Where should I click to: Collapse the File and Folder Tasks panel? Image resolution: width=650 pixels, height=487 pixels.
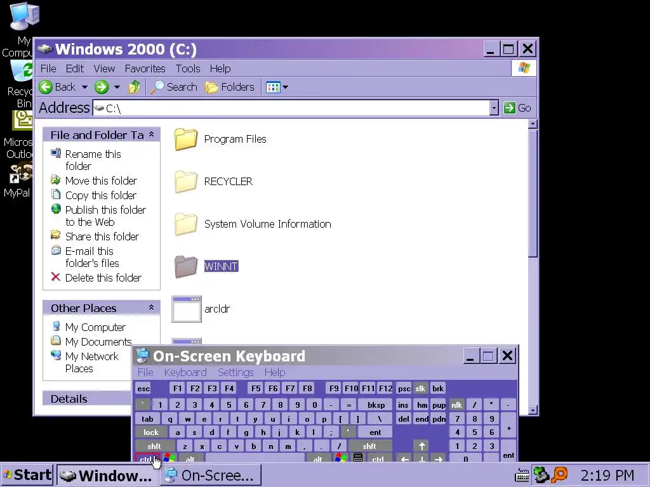tap(151, 134)
